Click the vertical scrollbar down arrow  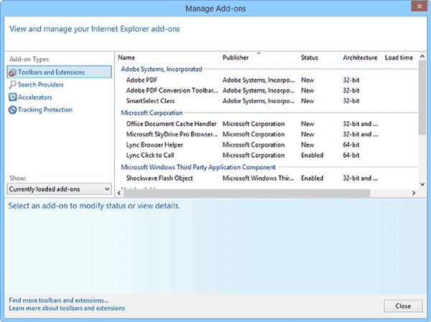click(421, 184)
